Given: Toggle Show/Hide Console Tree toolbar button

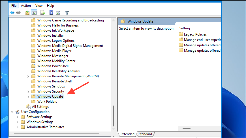Looking at the screenshot, I should 34,12.
